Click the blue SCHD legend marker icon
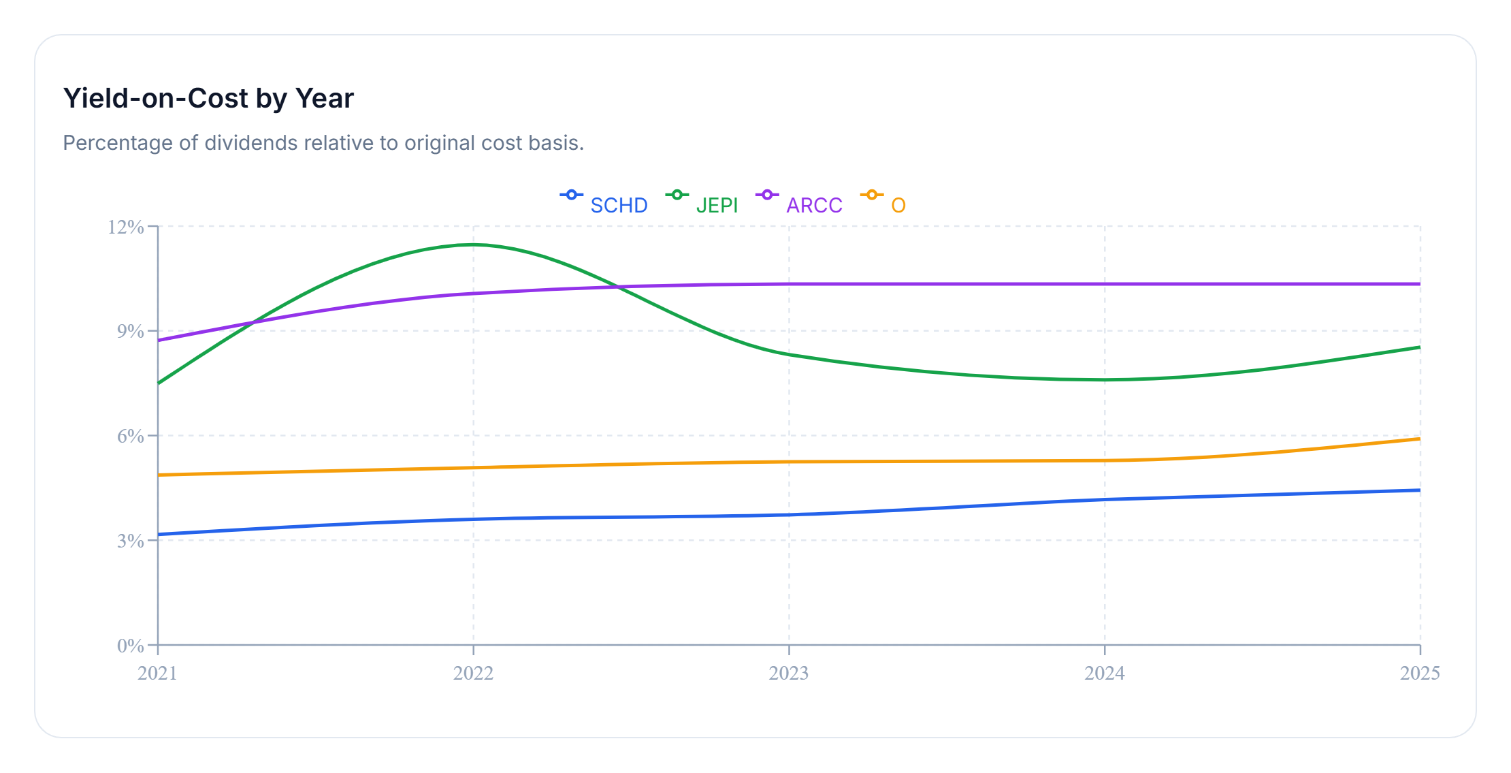1511x773 pixels. click(571, 195)
